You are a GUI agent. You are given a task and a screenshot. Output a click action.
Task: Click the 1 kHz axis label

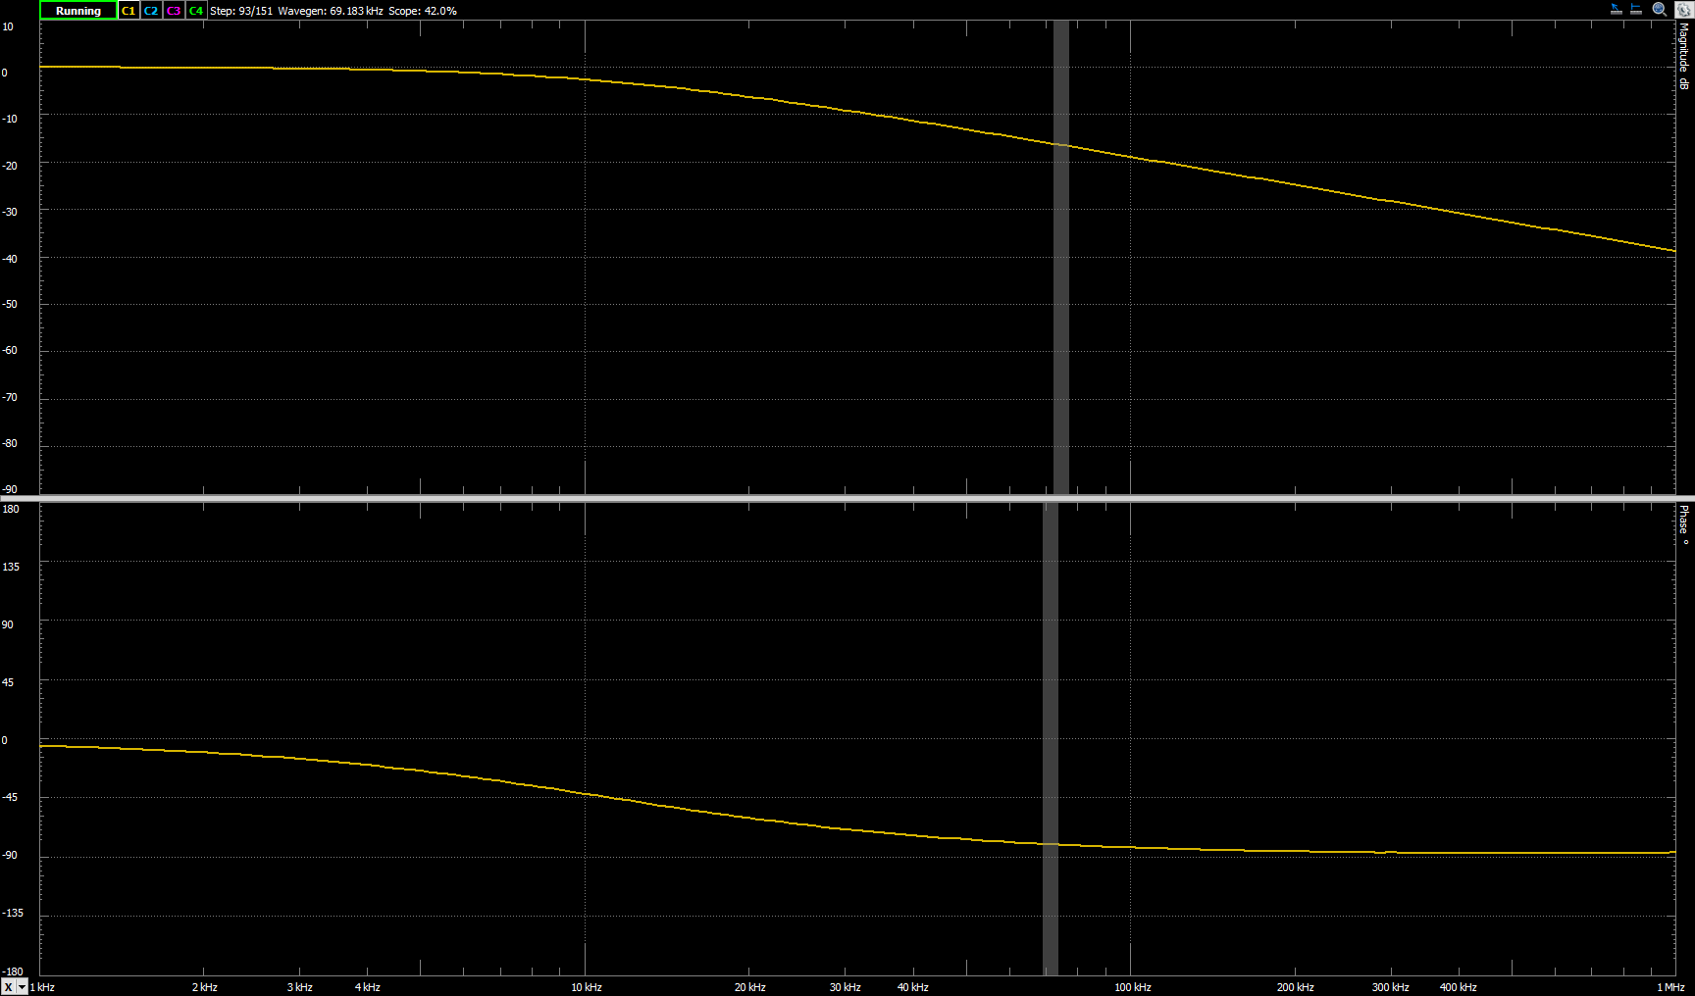tap(42, 987)
